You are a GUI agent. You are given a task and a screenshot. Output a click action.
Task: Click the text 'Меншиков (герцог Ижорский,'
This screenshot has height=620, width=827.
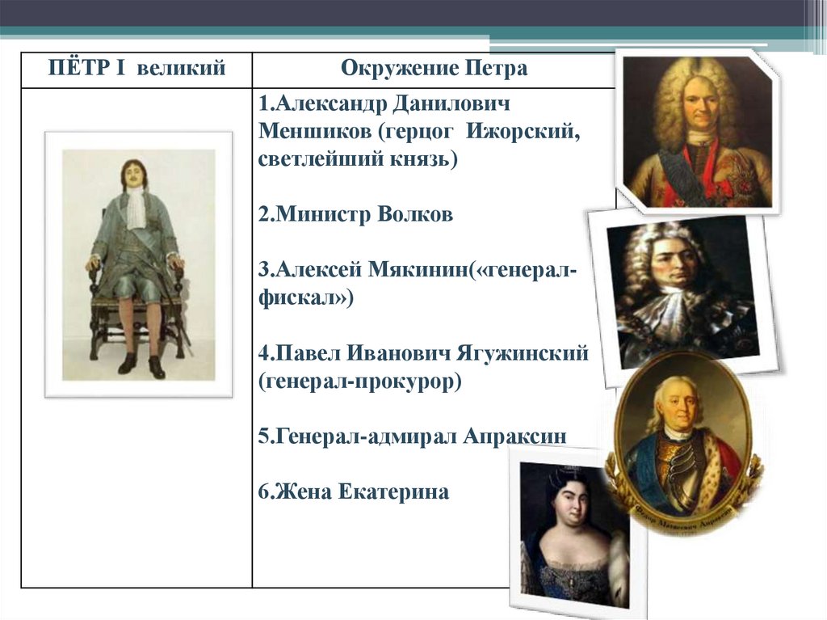tap(419, 131)
